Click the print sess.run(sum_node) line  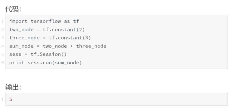pos(46,63)
